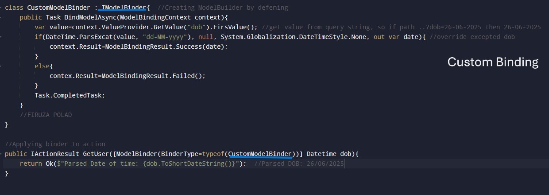549x195 pixels.
Task: Click on the Task.CompletedTask statement
Action: (x=70, y=95)
